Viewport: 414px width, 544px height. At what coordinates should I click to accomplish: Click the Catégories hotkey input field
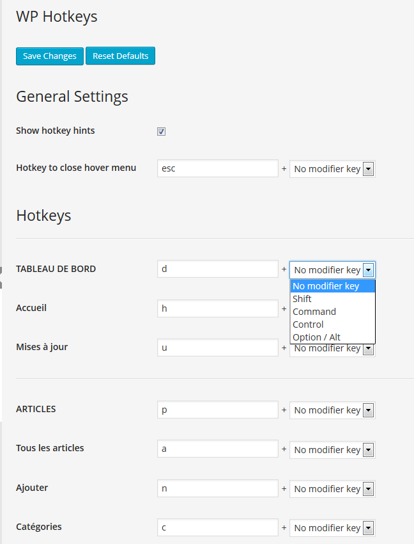[218, 527]
